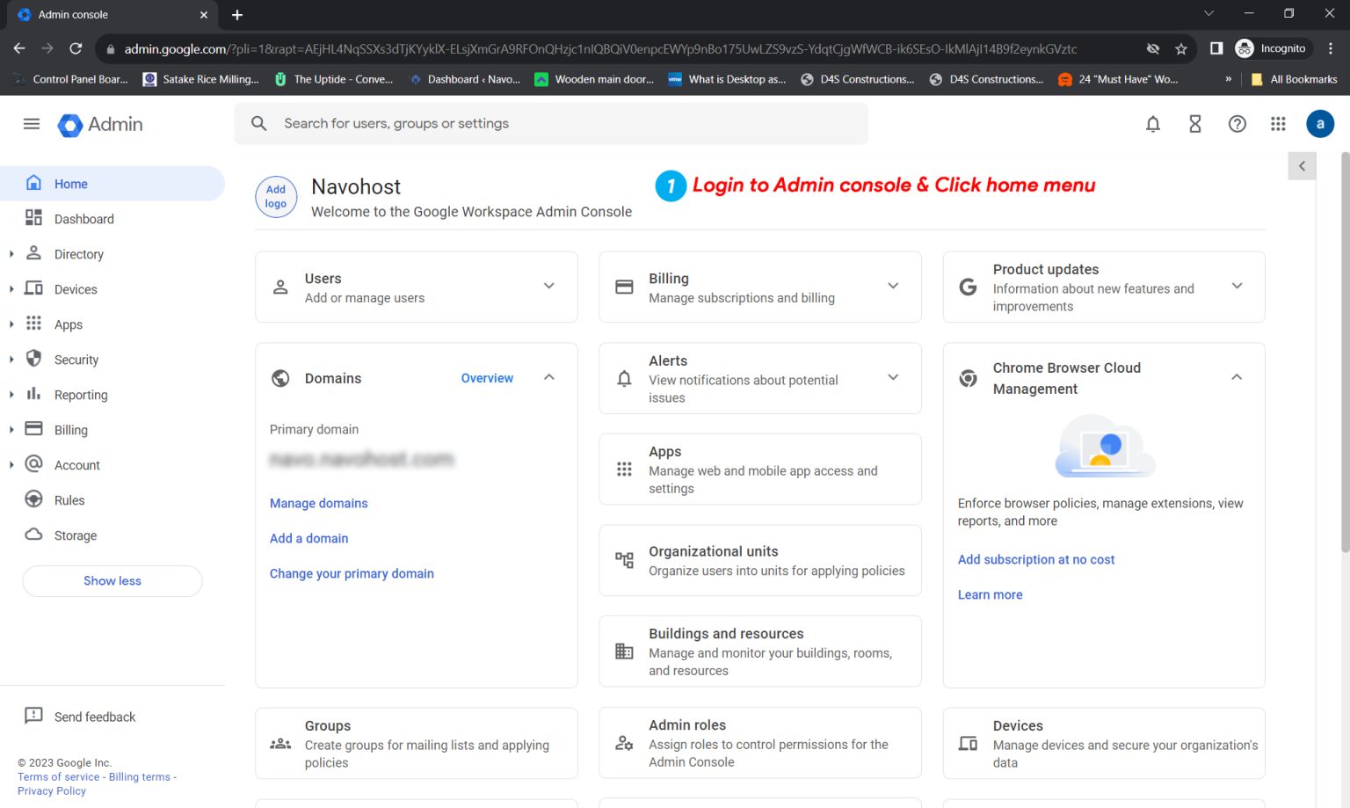Click the Send feedback icon
1350x808 pixels.
[x=33, y=716]
